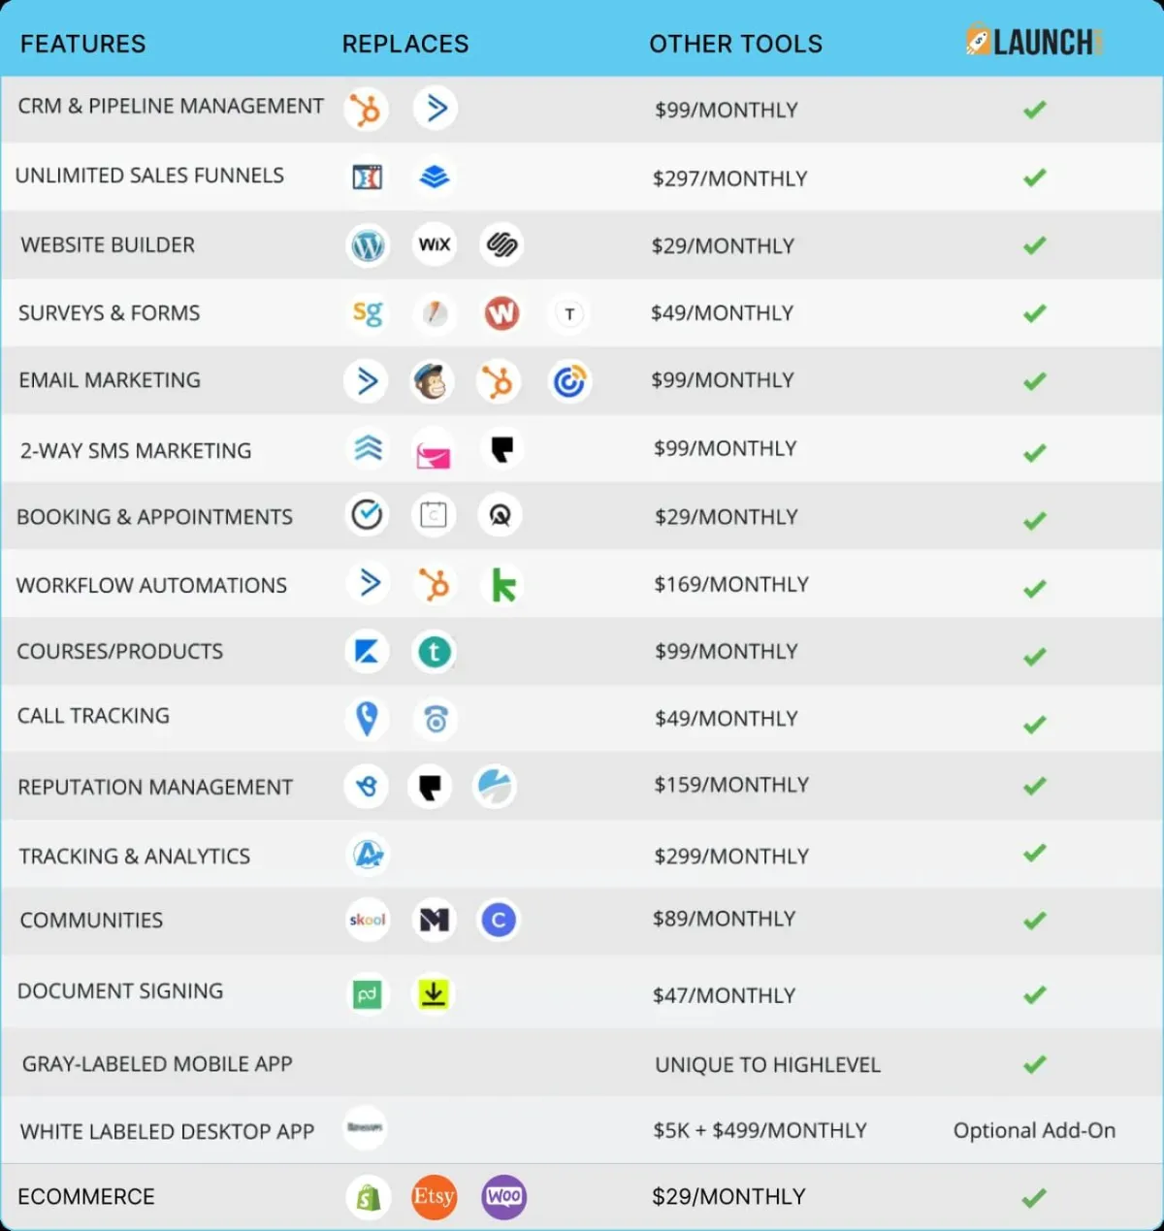Click the Squarespace logo icon
Screen dimensions: 1164x1231
click(x=501, y=244)
